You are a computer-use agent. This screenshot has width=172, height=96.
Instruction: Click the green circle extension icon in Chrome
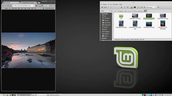click(x=42, y=6)
